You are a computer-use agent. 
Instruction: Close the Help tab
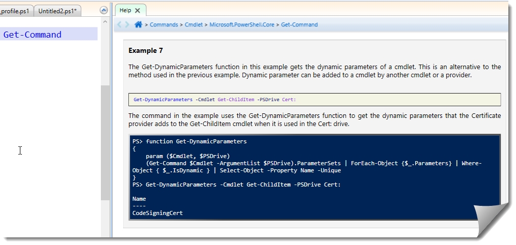138,10
